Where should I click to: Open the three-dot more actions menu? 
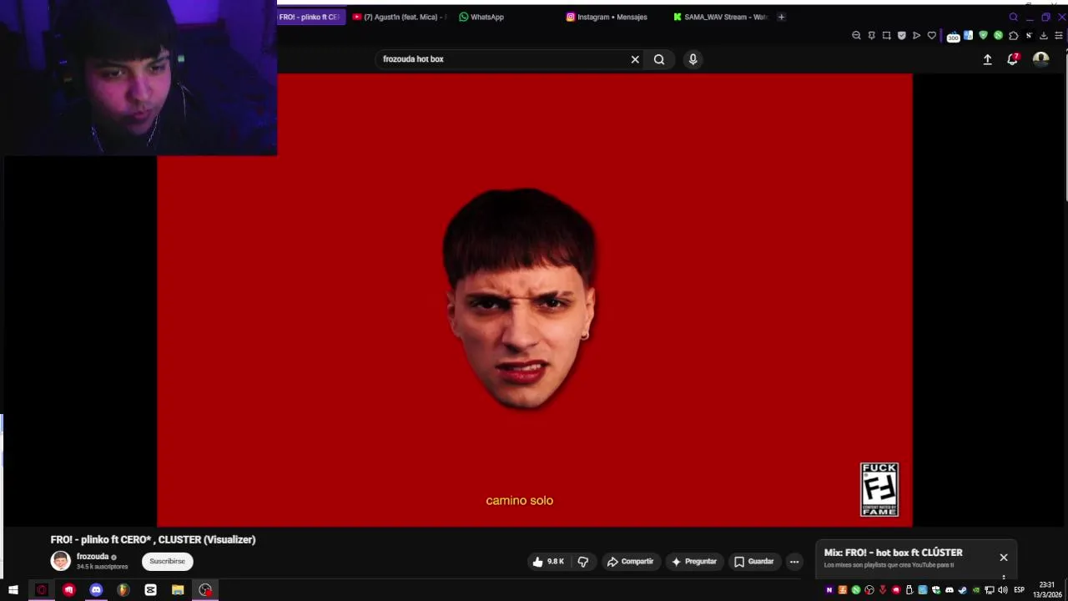tap(794, 562)
